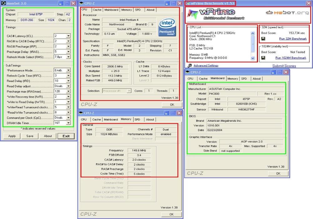Screen dimensions: 313x219
Task: Click the Southbridge field 82801EB (ICH5)
Action: click(x=246, y=104)
